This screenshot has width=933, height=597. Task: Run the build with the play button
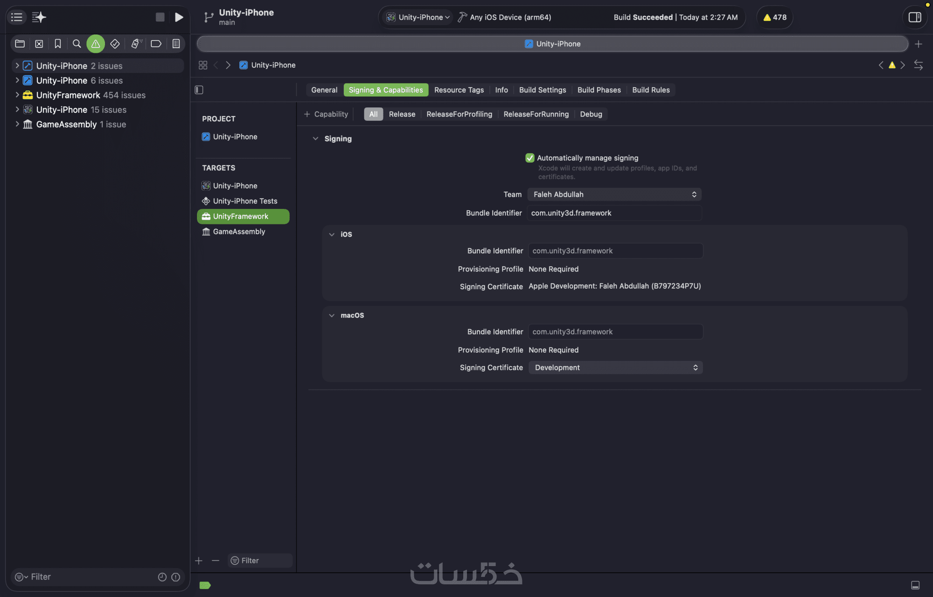click(x=179, y=17)
